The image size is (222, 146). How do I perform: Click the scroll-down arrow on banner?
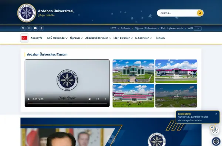tap(111, 139)
